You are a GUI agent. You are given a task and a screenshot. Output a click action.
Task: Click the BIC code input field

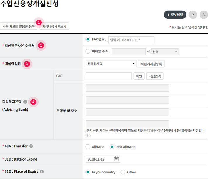click(x=109, y=76)
